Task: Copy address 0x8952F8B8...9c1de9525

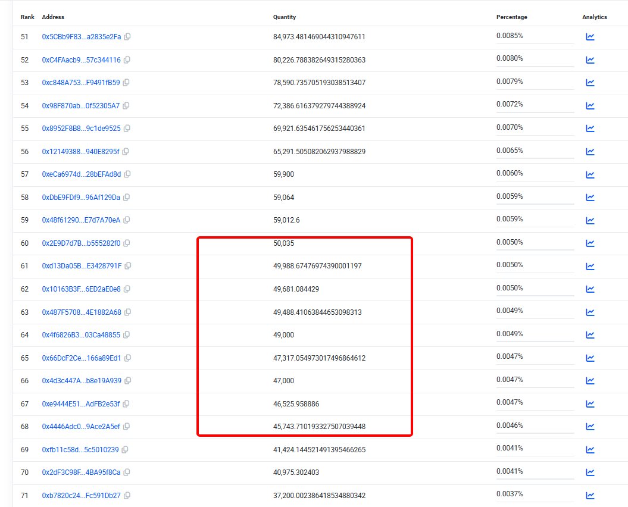Action: point(127,129)
